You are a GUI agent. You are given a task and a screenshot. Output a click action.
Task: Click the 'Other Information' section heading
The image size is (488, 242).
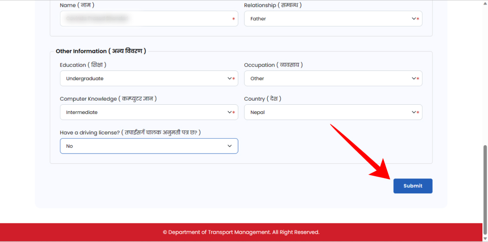101,51
